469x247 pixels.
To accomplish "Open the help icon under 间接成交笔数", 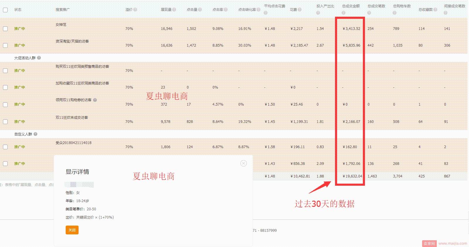I will pos(446,13).
